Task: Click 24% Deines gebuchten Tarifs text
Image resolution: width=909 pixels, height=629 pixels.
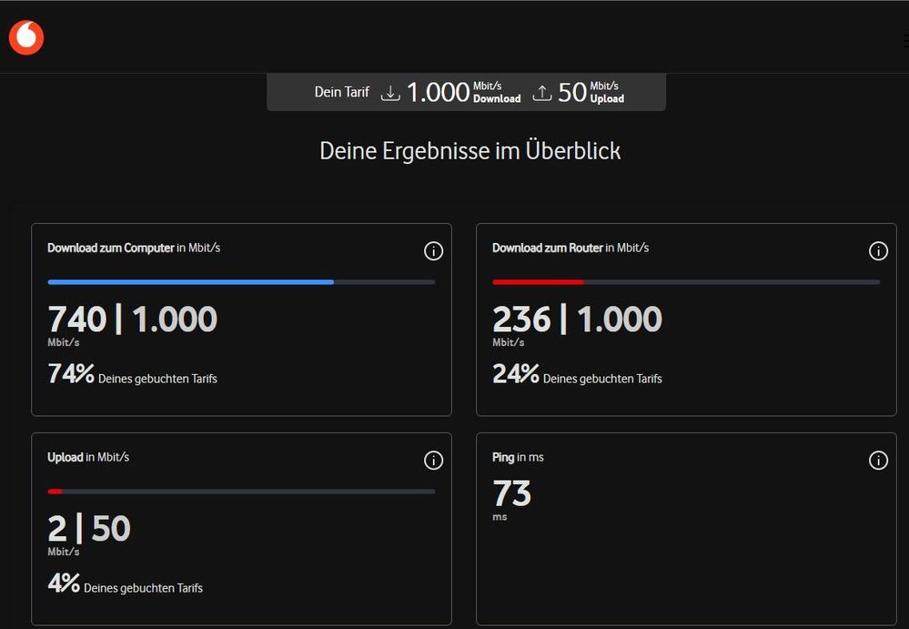Action: coord(577,375)
